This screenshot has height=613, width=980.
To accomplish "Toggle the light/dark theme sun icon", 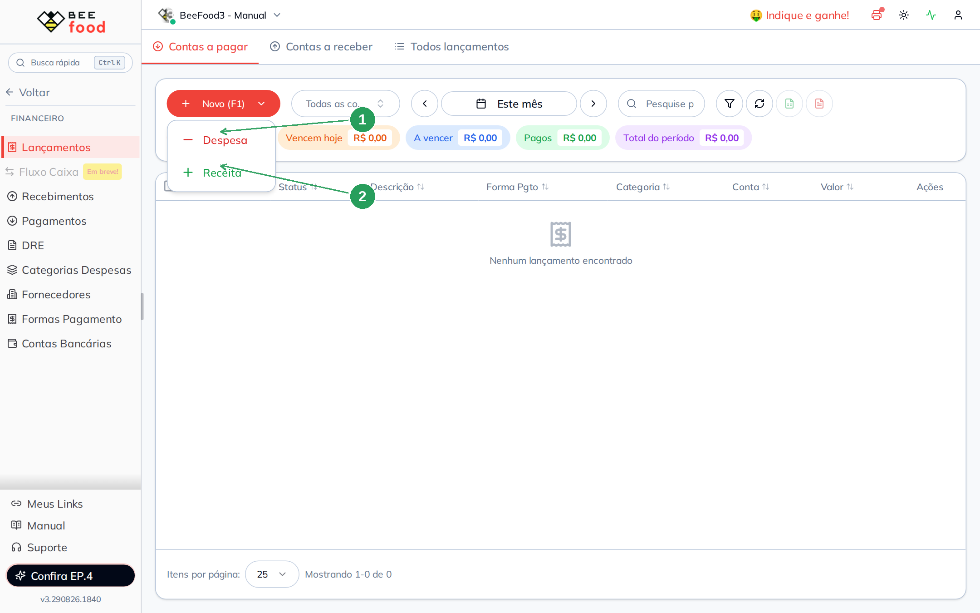I will [904, 15].
